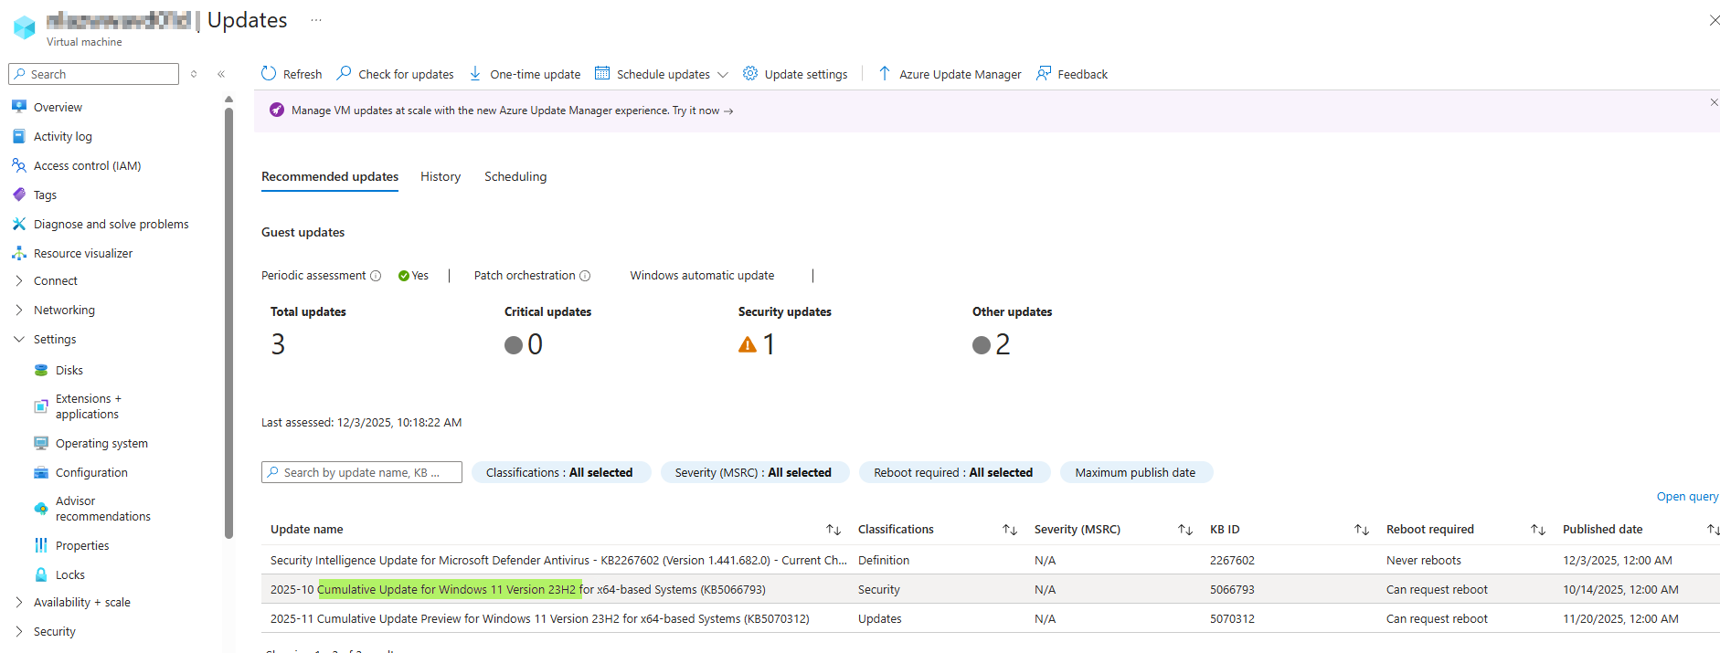
Task: Click the Properties icon
Action: pos(41,545)
